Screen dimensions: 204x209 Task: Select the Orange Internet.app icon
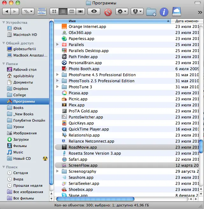coord(64,27)
